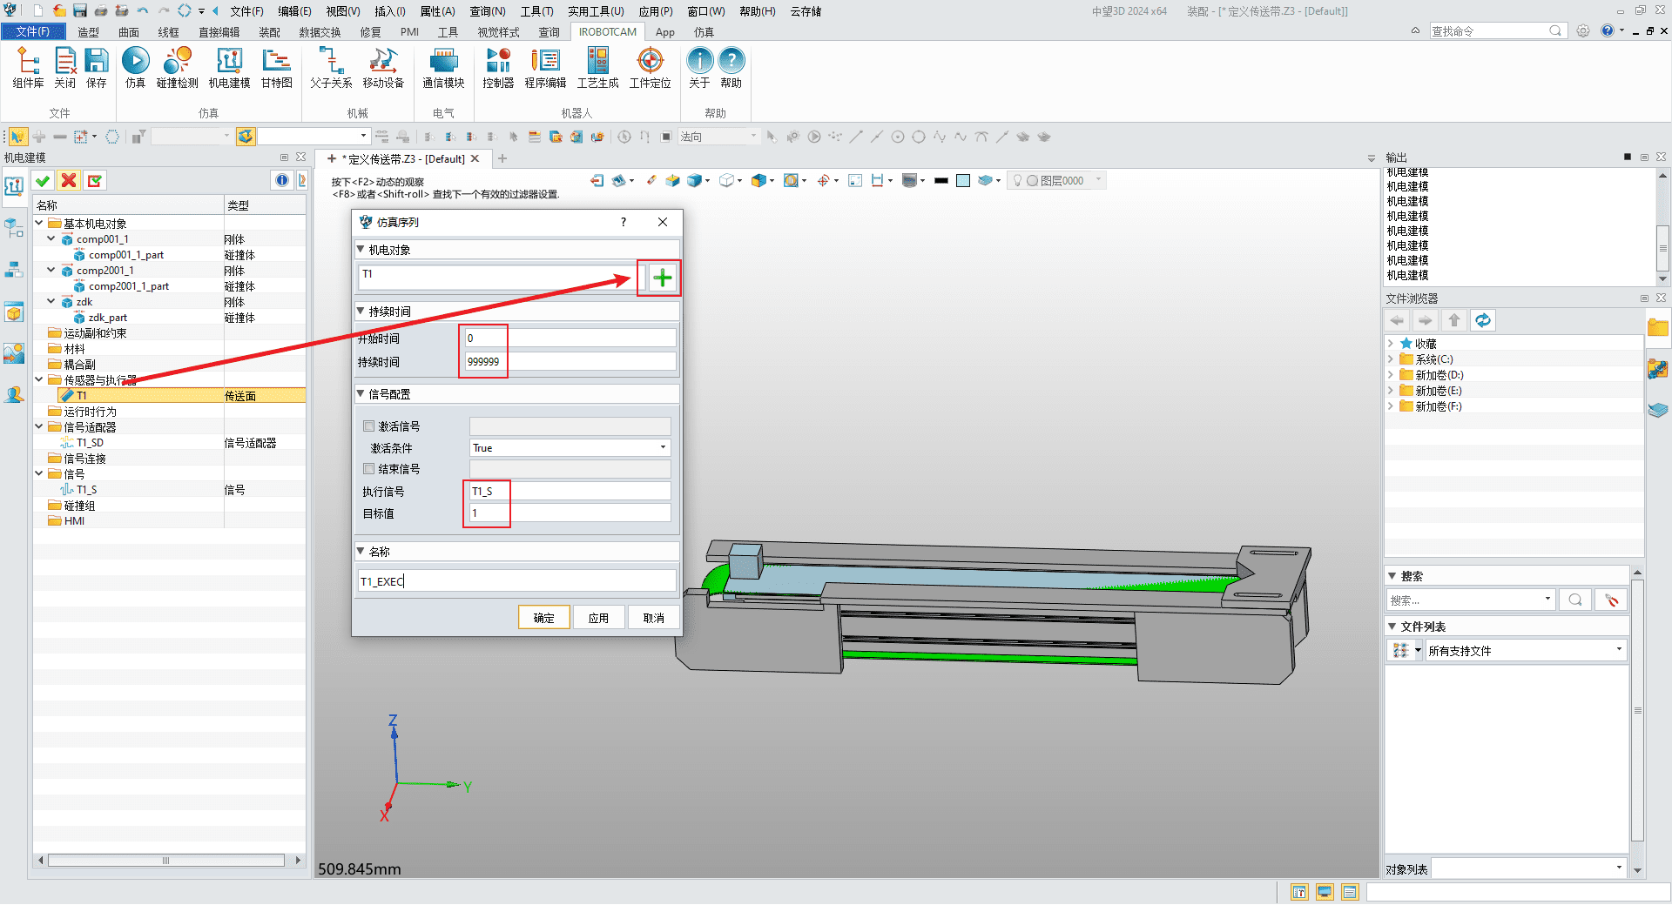Click the search magnifier button in 搜索 panel

(1575, 600)
